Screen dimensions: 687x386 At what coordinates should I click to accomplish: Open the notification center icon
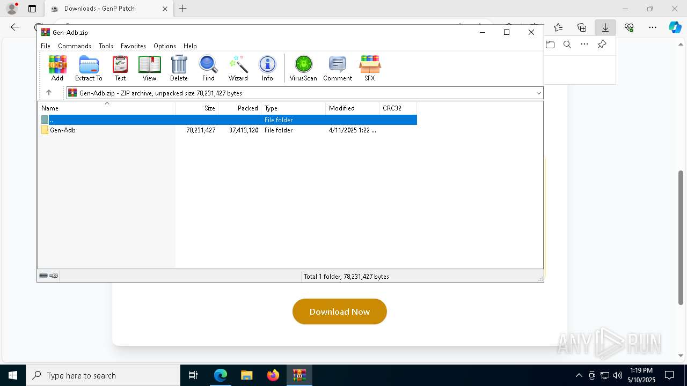[669, 375]
